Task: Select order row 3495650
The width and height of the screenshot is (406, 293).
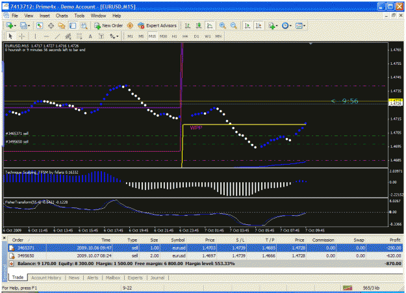Action: [205, 256]
